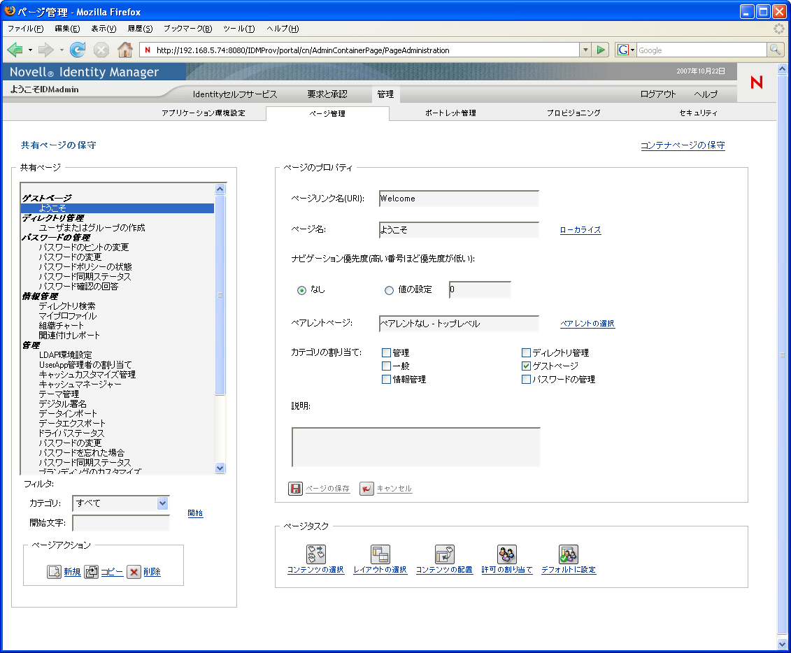Select ディレクトリ検索 in shared pages list
The width and height of the screenshot is (791, 653).
tap(67, 306)
